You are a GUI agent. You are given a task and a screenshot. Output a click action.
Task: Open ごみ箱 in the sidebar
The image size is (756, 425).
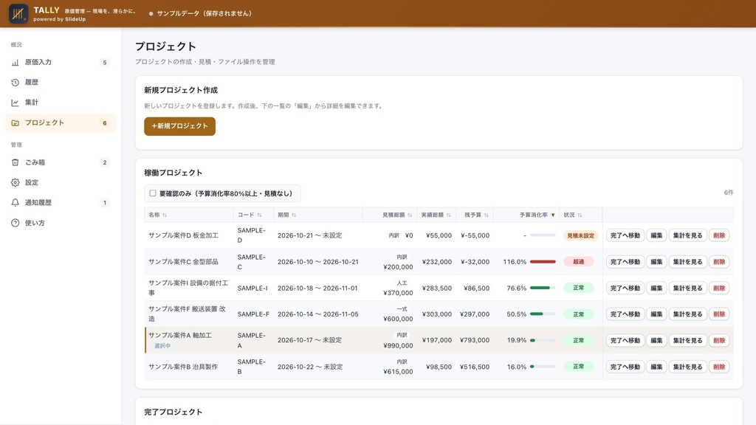[61, 162]
